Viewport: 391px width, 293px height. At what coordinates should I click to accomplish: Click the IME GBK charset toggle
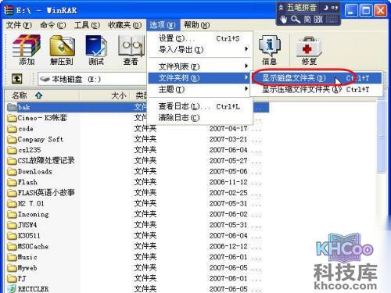point(318,20)
